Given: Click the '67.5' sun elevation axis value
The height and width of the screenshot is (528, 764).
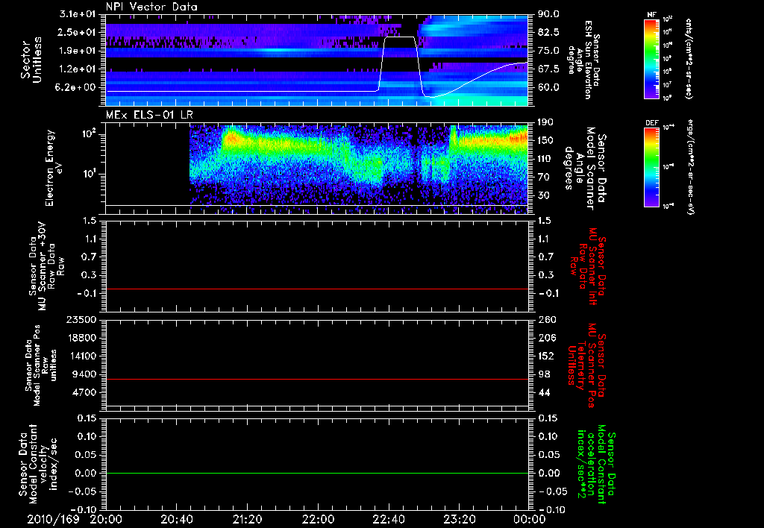Looking at the screenshot, I should click(548, 69).
